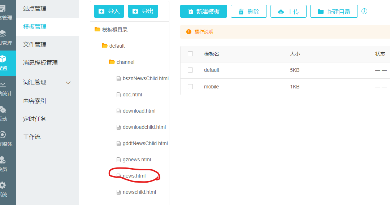The height and width of the screenshot is (205, 390).
Task: Click the orange warning icon beside 操作说明
Action: point(188,32)
